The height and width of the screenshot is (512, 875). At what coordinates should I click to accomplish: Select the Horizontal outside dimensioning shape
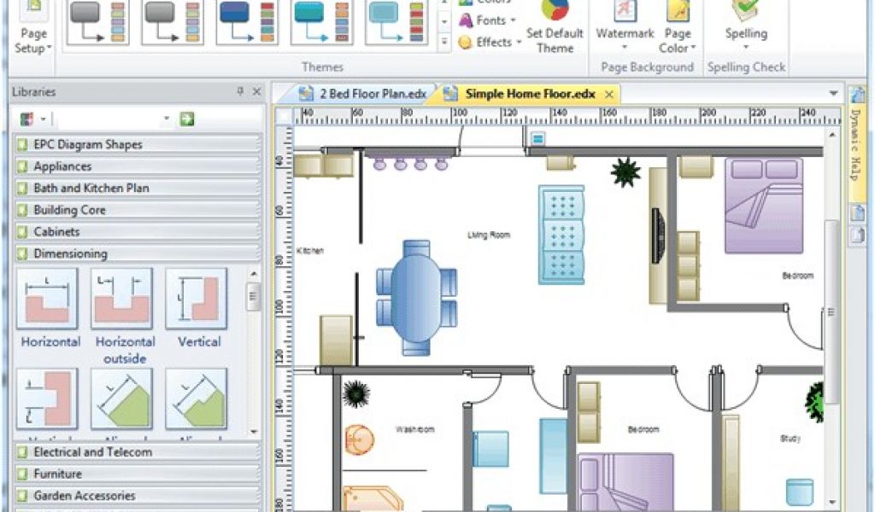click(122, 300)
